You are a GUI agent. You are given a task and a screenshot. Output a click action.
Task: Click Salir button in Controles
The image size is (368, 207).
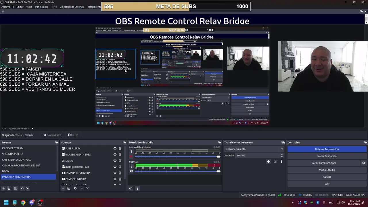tap(327, 184)
